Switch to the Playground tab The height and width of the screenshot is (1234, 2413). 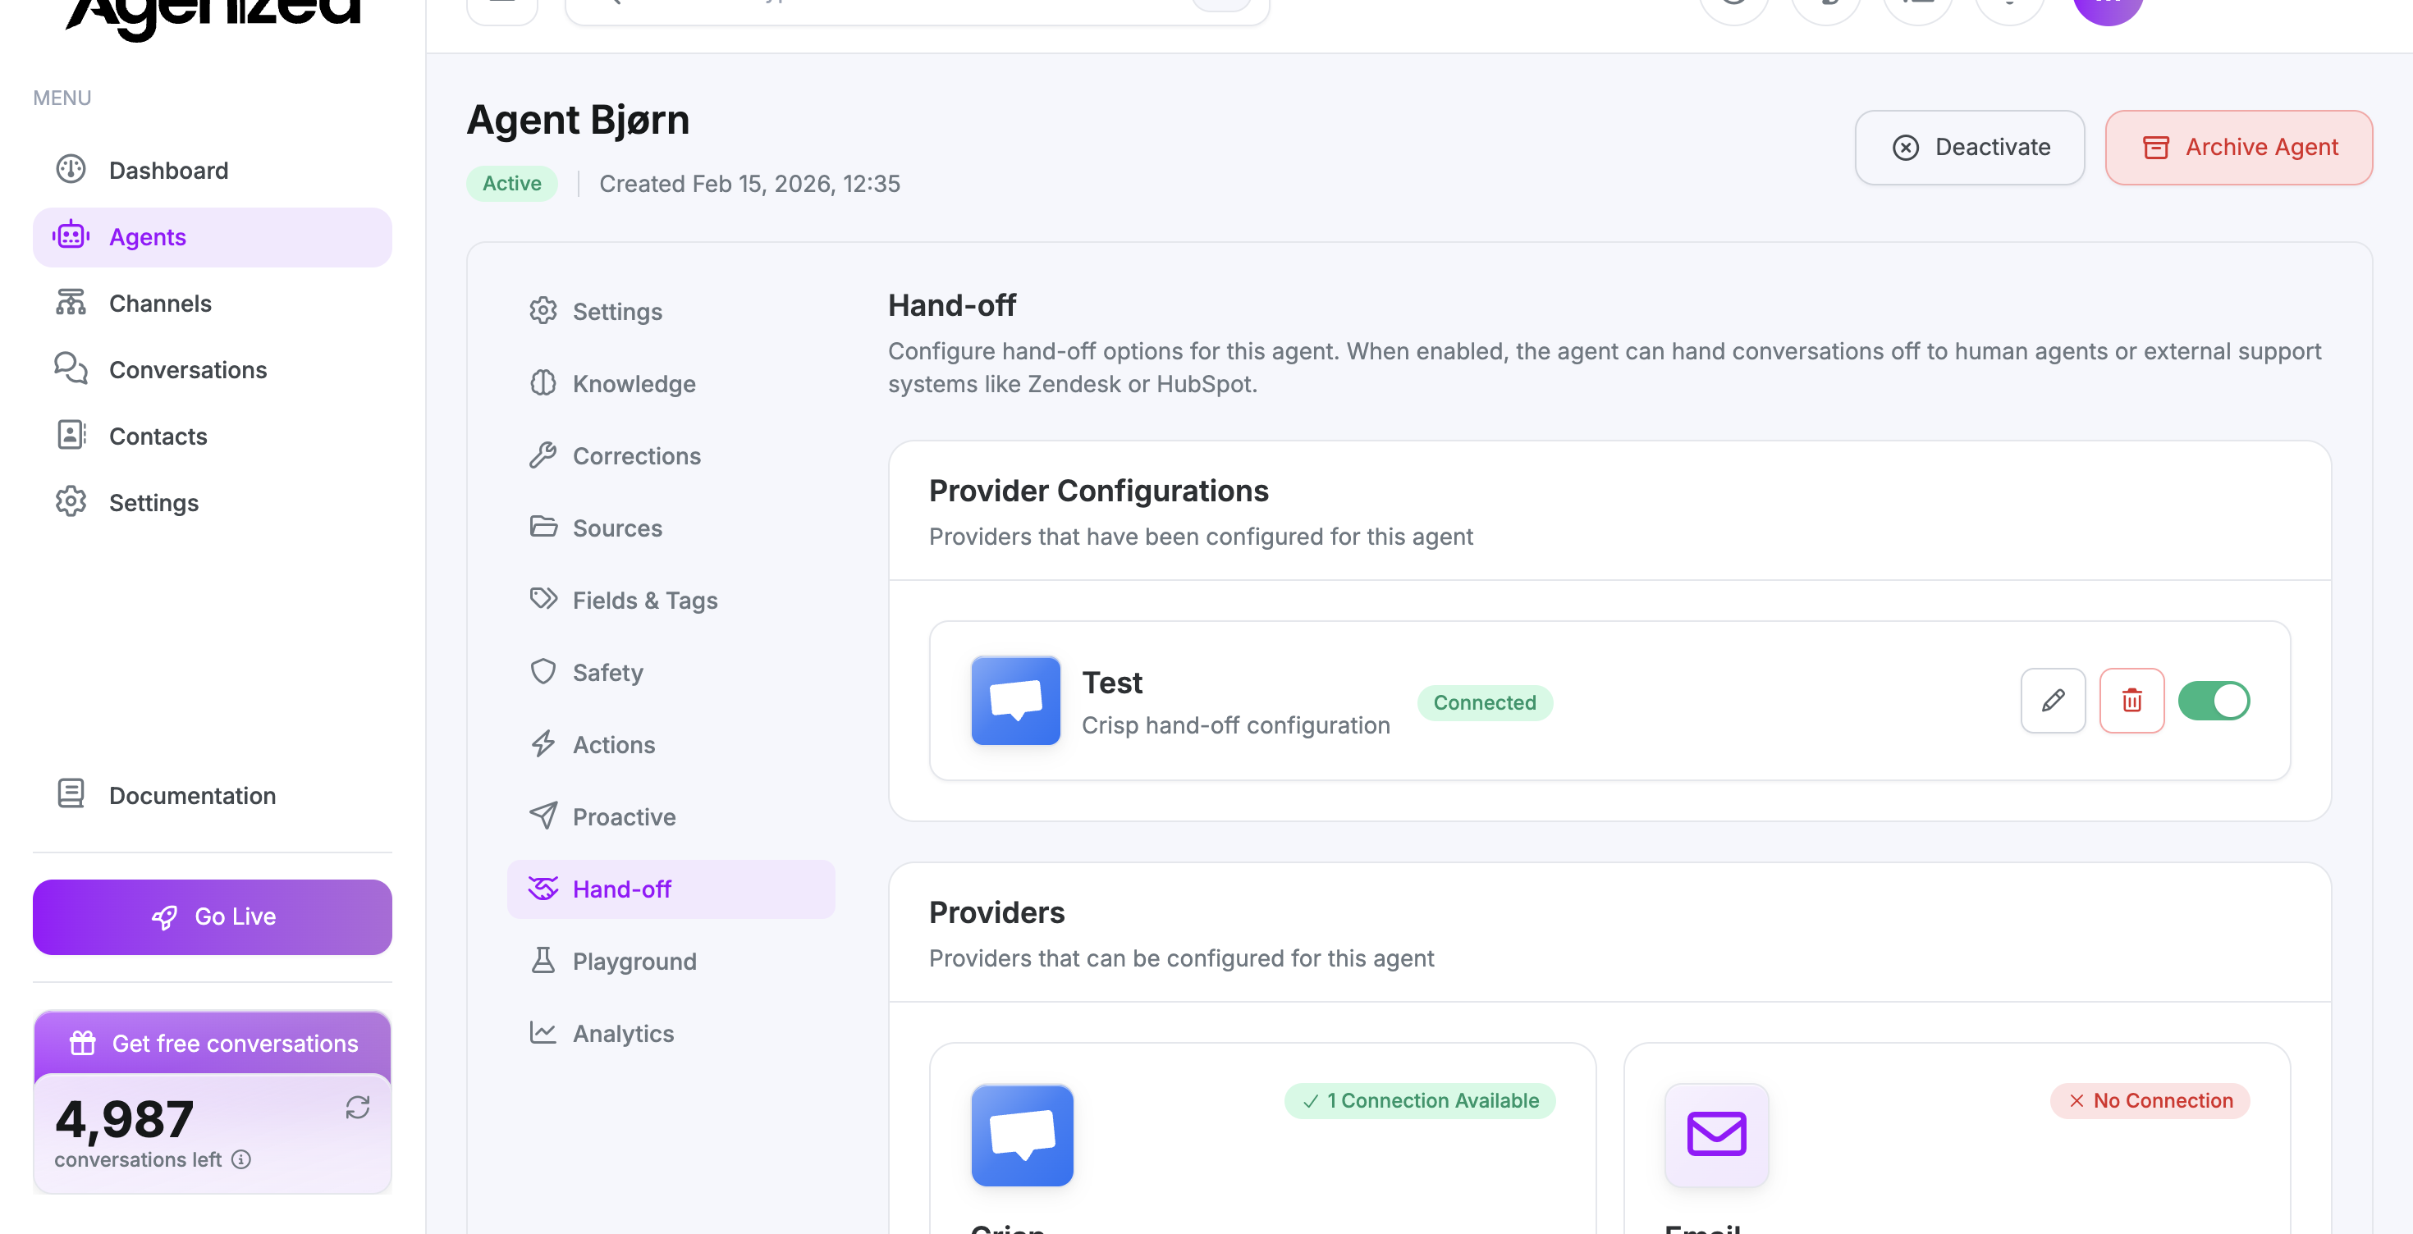click(x=634, y=962)
